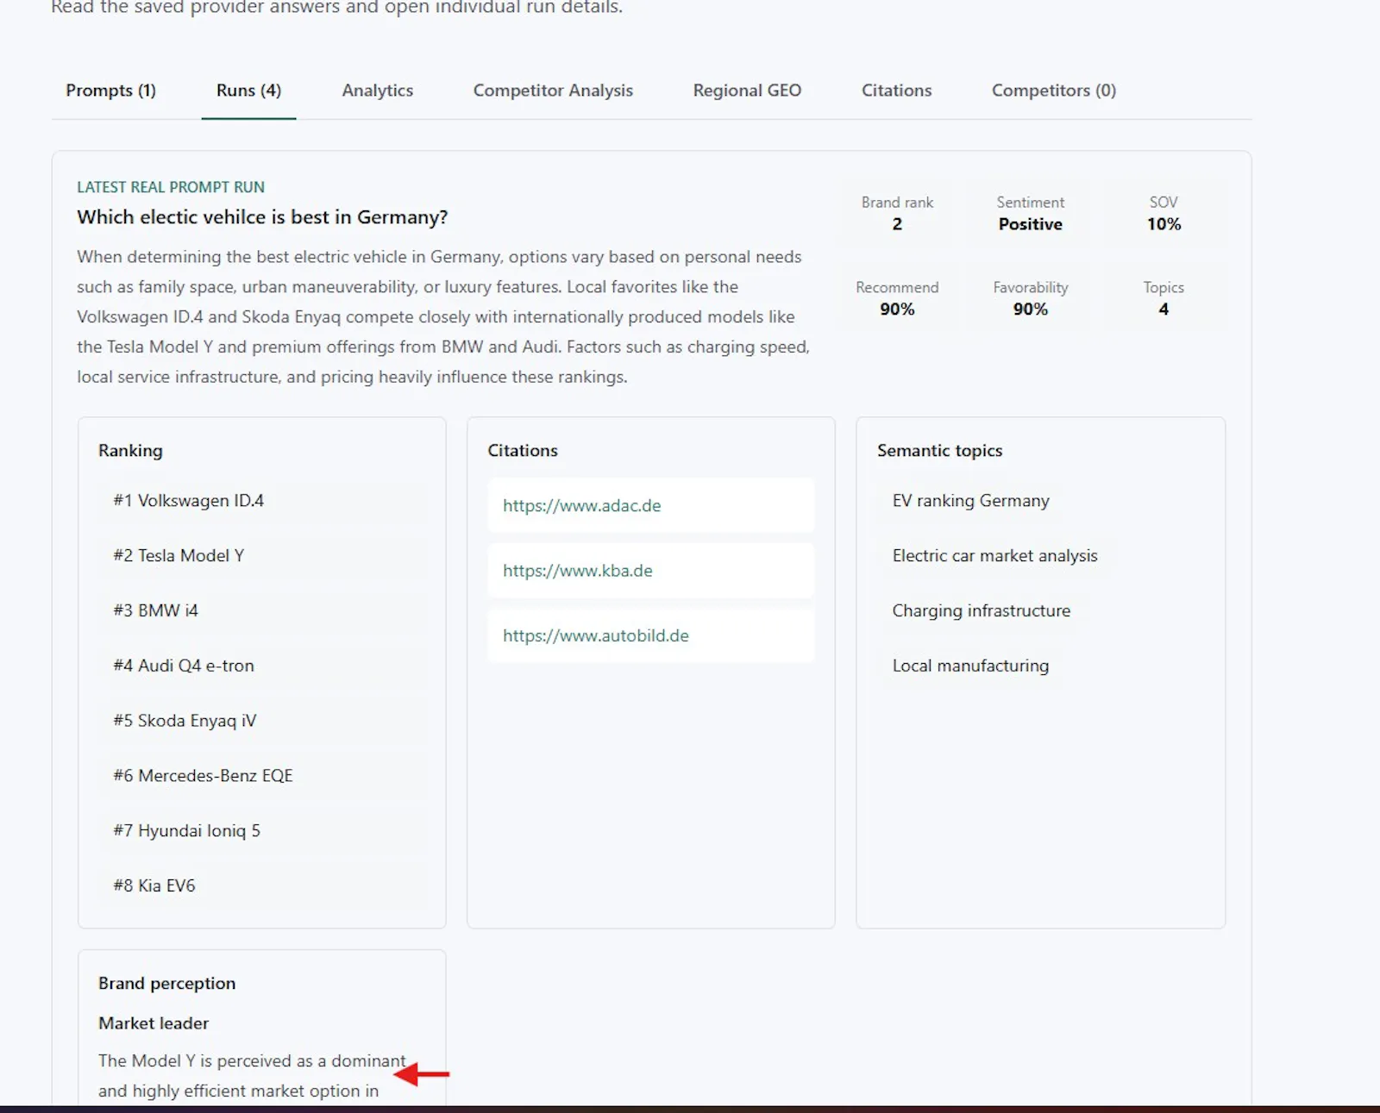Click the 'Citations' card heading
The image size is (1380, 1113).
click(523, 451)
